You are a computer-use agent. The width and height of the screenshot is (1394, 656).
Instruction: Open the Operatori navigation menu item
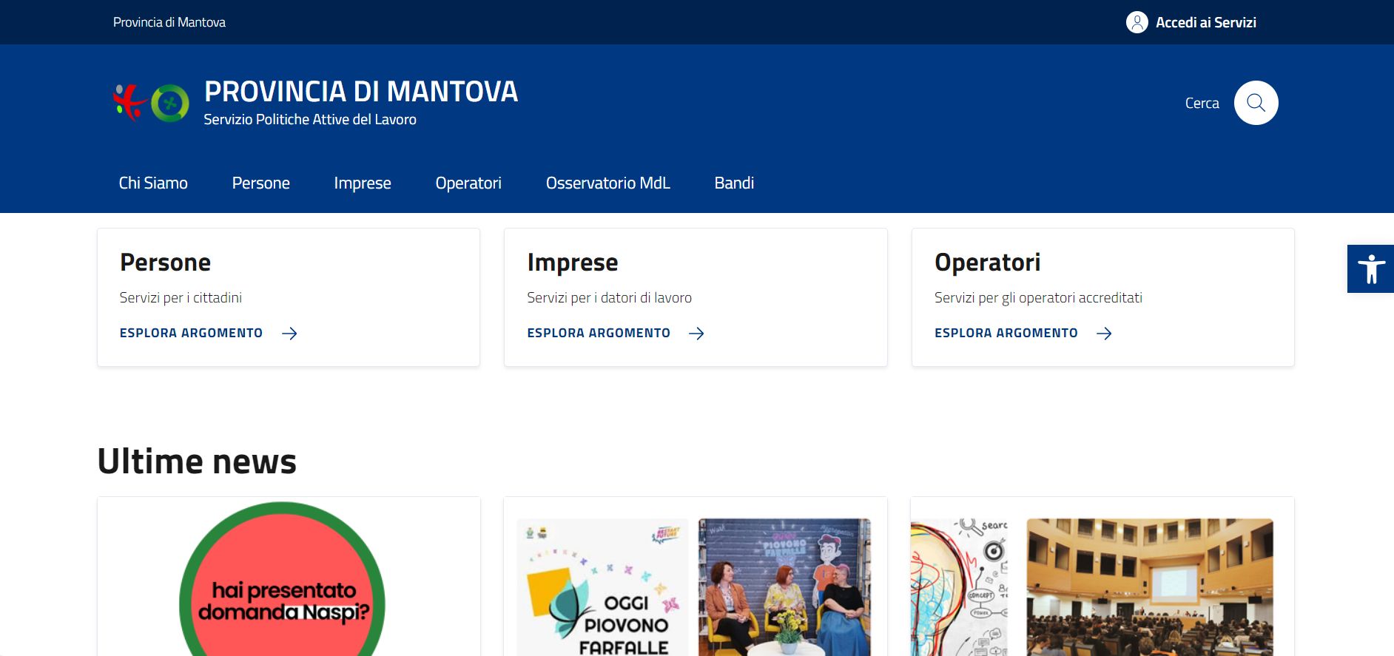click(x=468, y=183)
